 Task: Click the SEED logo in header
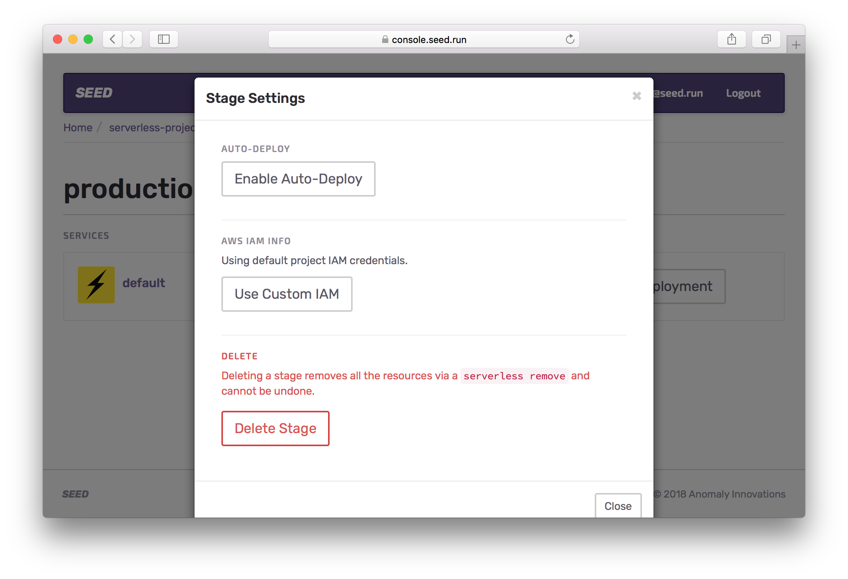[x=94, y=93]
